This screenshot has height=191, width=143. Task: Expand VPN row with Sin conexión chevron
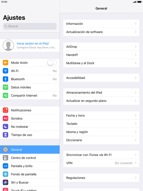coord(136,163)
